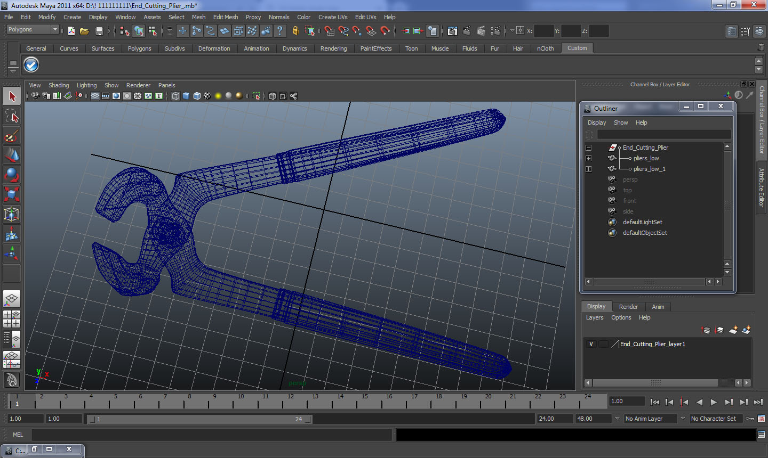Screen dimensions: 768x458
Task: Open the Outliner Show menu
Action: [x=621, y=122]
